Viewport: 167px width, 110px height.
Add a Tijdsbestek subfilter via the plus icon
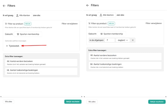click(x=7, y=46)
